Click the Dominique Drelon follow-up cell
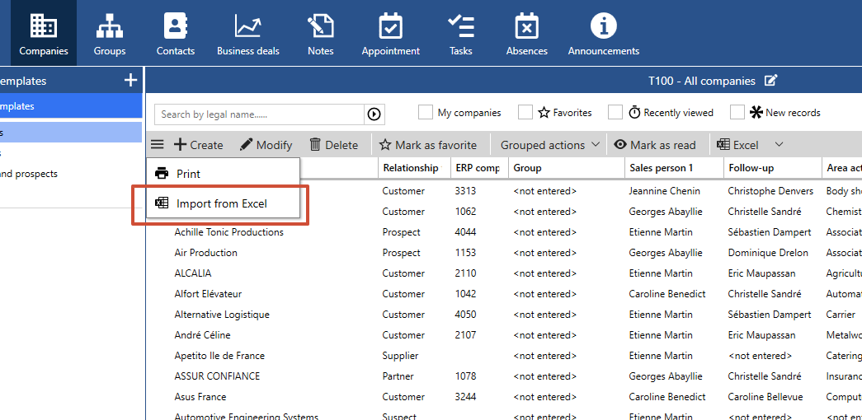 (x=768, y=253)
